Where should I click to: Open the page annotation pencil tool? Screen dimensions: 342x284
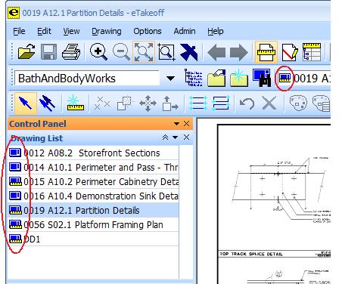click(x=289, y=52)
